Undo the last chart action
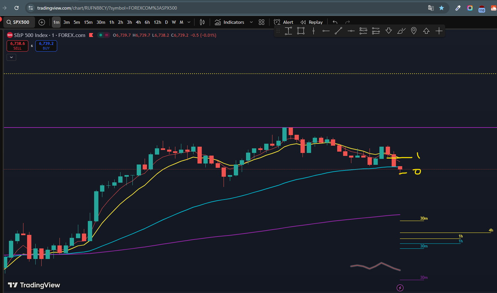 click(335, 22)
